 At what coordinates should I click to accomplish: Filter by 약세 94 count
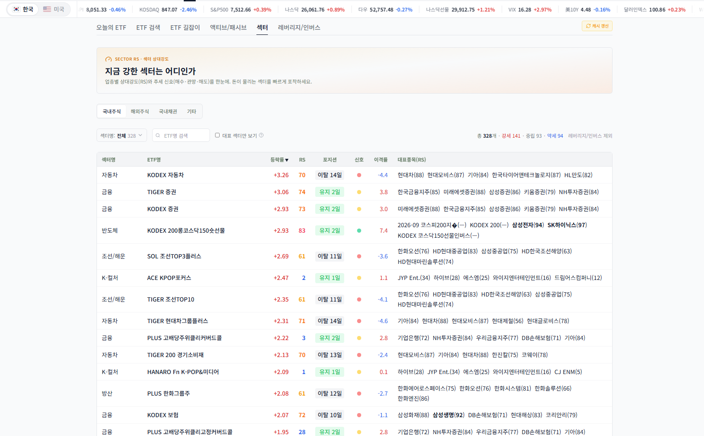point(555,136)
